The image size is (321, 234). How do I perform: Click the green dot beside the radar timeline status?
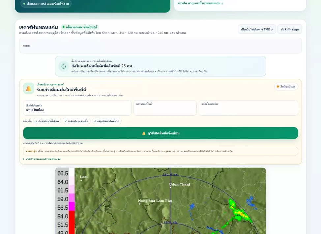point(64,27)
